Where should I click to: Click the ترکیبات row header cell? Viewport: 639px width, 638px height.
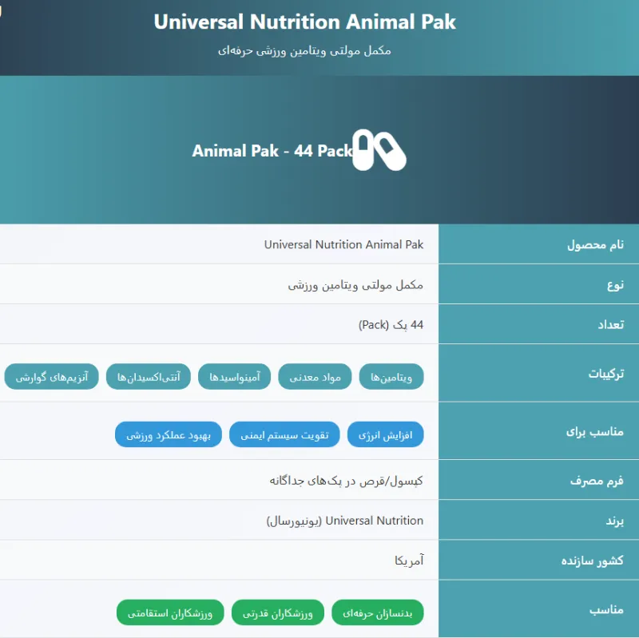pyautogui.click(x=538, y=373)
